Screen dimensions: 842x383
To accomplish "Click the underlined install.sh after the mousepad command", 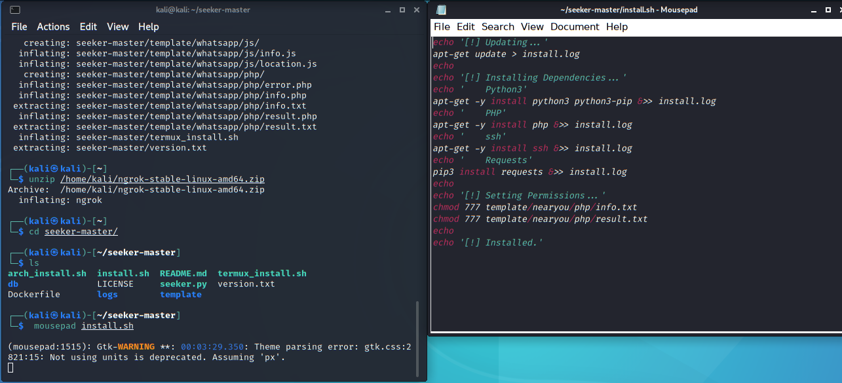I will coord(107,325).
